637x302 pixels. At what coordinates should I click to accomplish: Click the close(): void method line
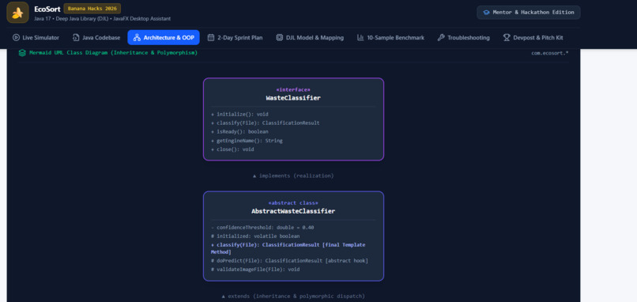point(232,149)
